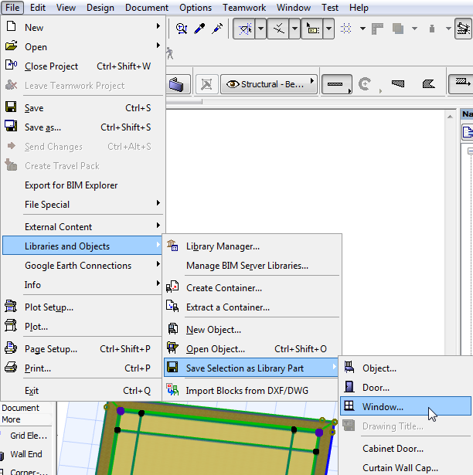Select the curved wall geometry icon

pyautogui.click(x=365, y=84)
